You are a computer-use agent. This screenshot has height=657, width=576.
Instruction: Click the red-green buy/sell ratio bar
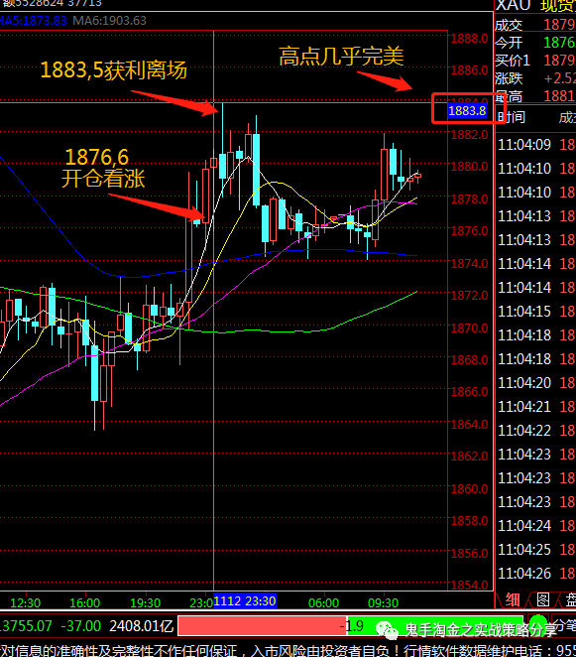tap(350, 626)
